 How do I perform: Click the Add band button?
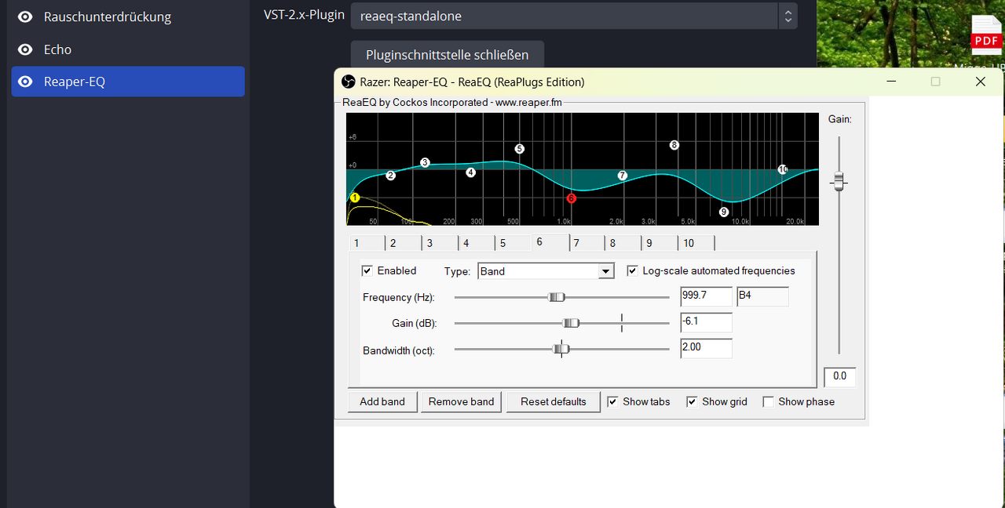pos(382,401)
